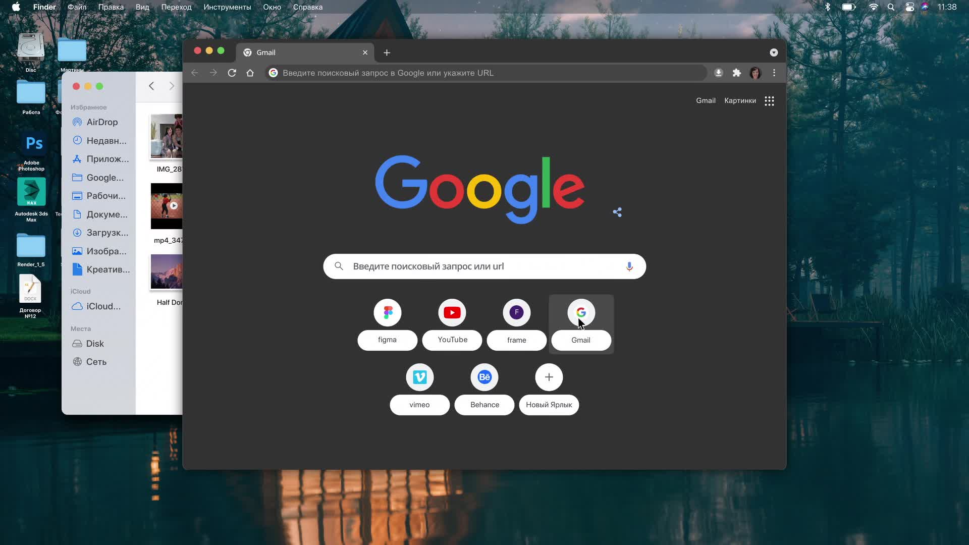This screenshot has width=969, height=545.
Task: Select the Gmail browser tab
Action: point(305,52)
